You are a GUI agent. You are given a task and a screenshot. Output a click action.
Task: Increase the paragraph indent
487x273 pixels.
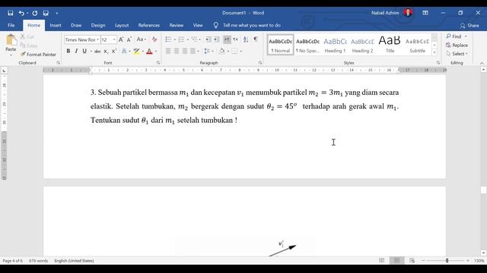(216, 39)
